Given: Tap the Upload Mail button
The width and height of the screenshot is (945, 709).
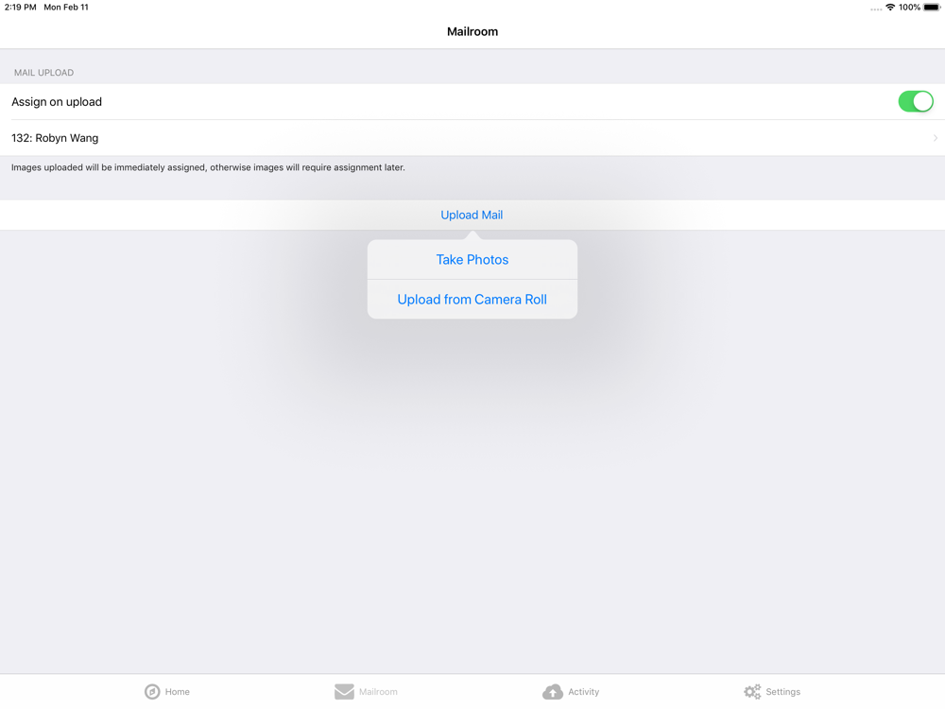Looking at the screenshot, I should (472, 216).
